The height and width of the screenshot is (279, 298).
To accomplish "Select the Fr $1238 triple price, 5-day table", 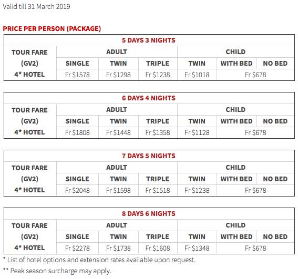I will (x=158, y=75).
